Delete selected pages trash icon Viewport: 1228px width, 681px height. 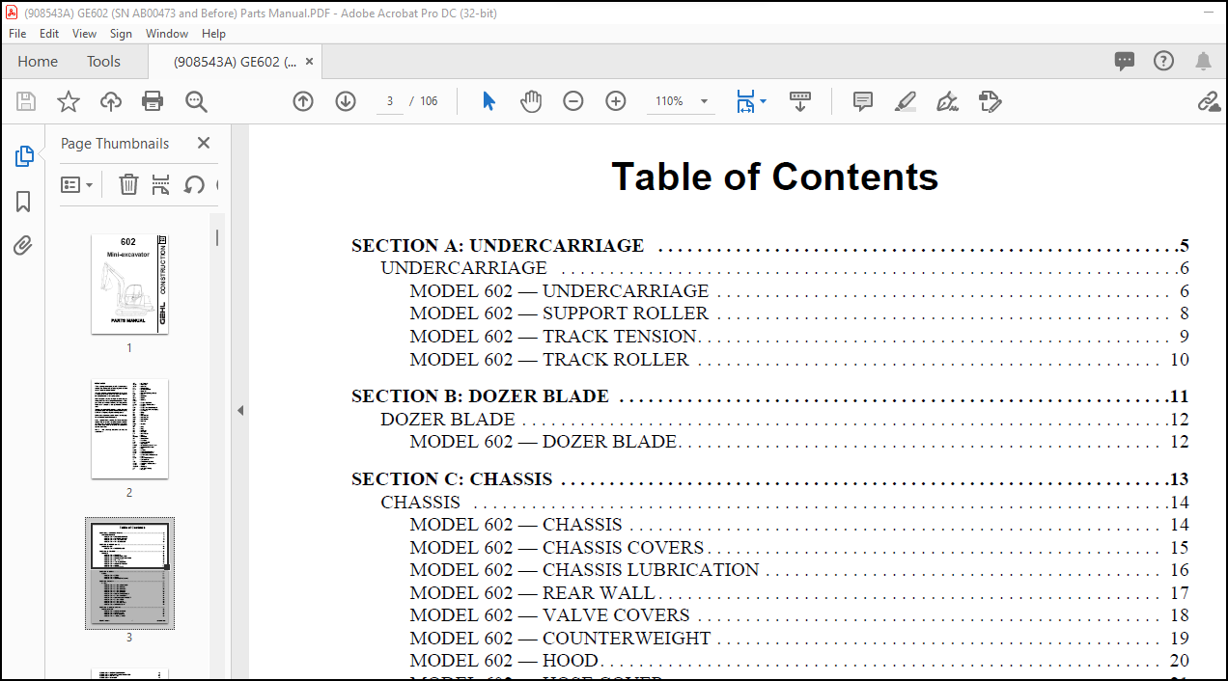click(x=128, y=184)
